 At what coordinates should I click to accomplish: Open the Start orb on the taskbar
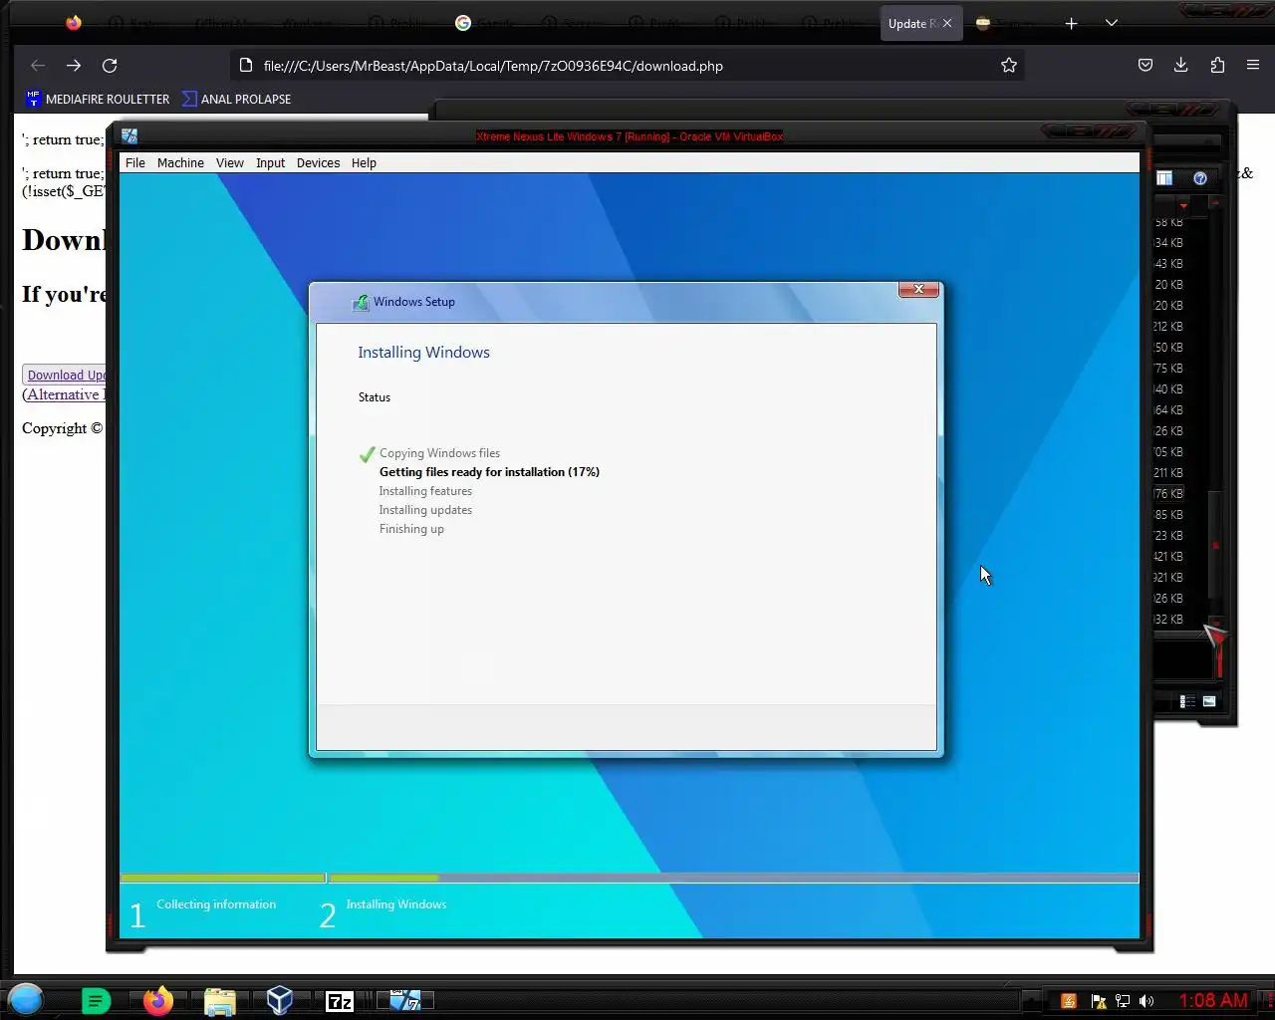tap(27, 999)
